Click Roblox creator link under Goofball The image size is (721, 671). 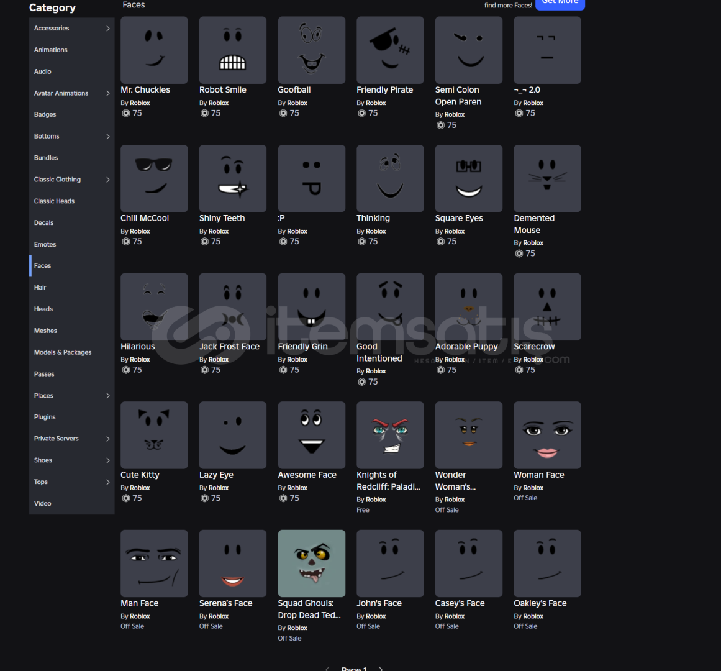(x=297, y=103)
